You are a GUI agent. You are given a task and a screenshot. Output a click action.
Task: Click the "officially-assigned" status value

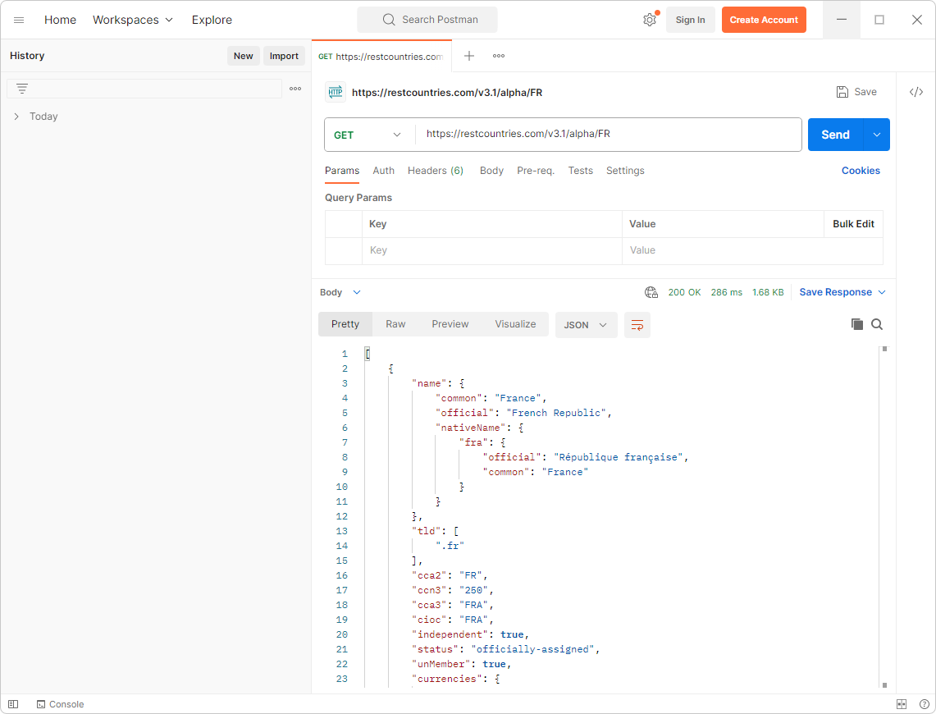pyautogui.click(x=532, y=649)
